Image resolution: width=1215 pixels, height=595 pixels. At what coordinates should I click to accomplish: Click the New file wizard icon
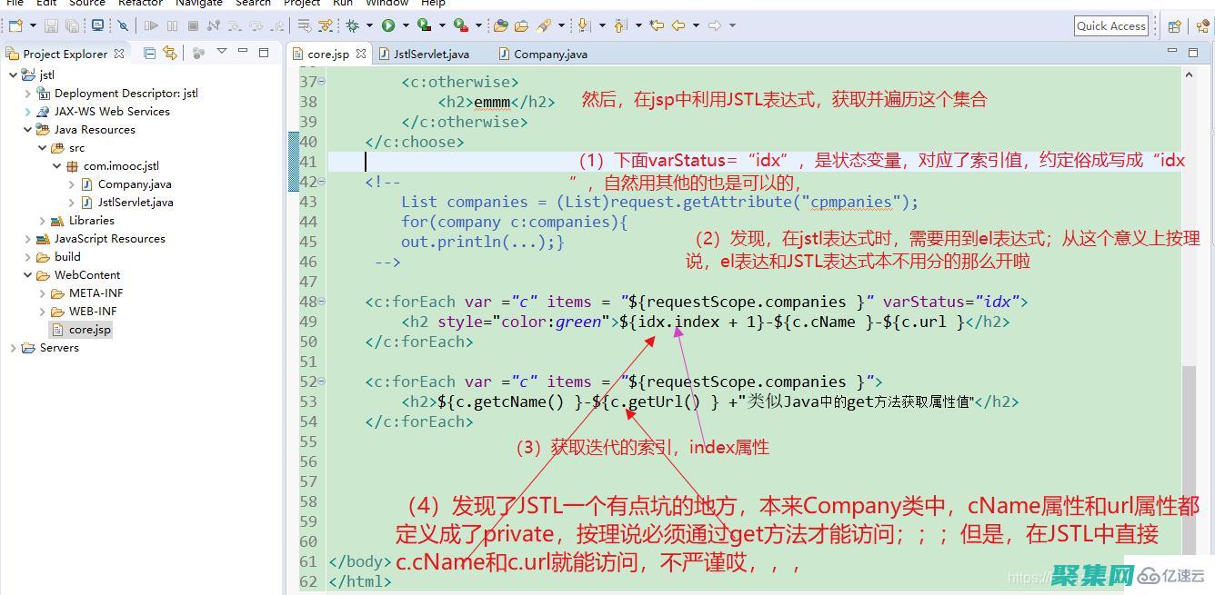click(x=15, y=25)
